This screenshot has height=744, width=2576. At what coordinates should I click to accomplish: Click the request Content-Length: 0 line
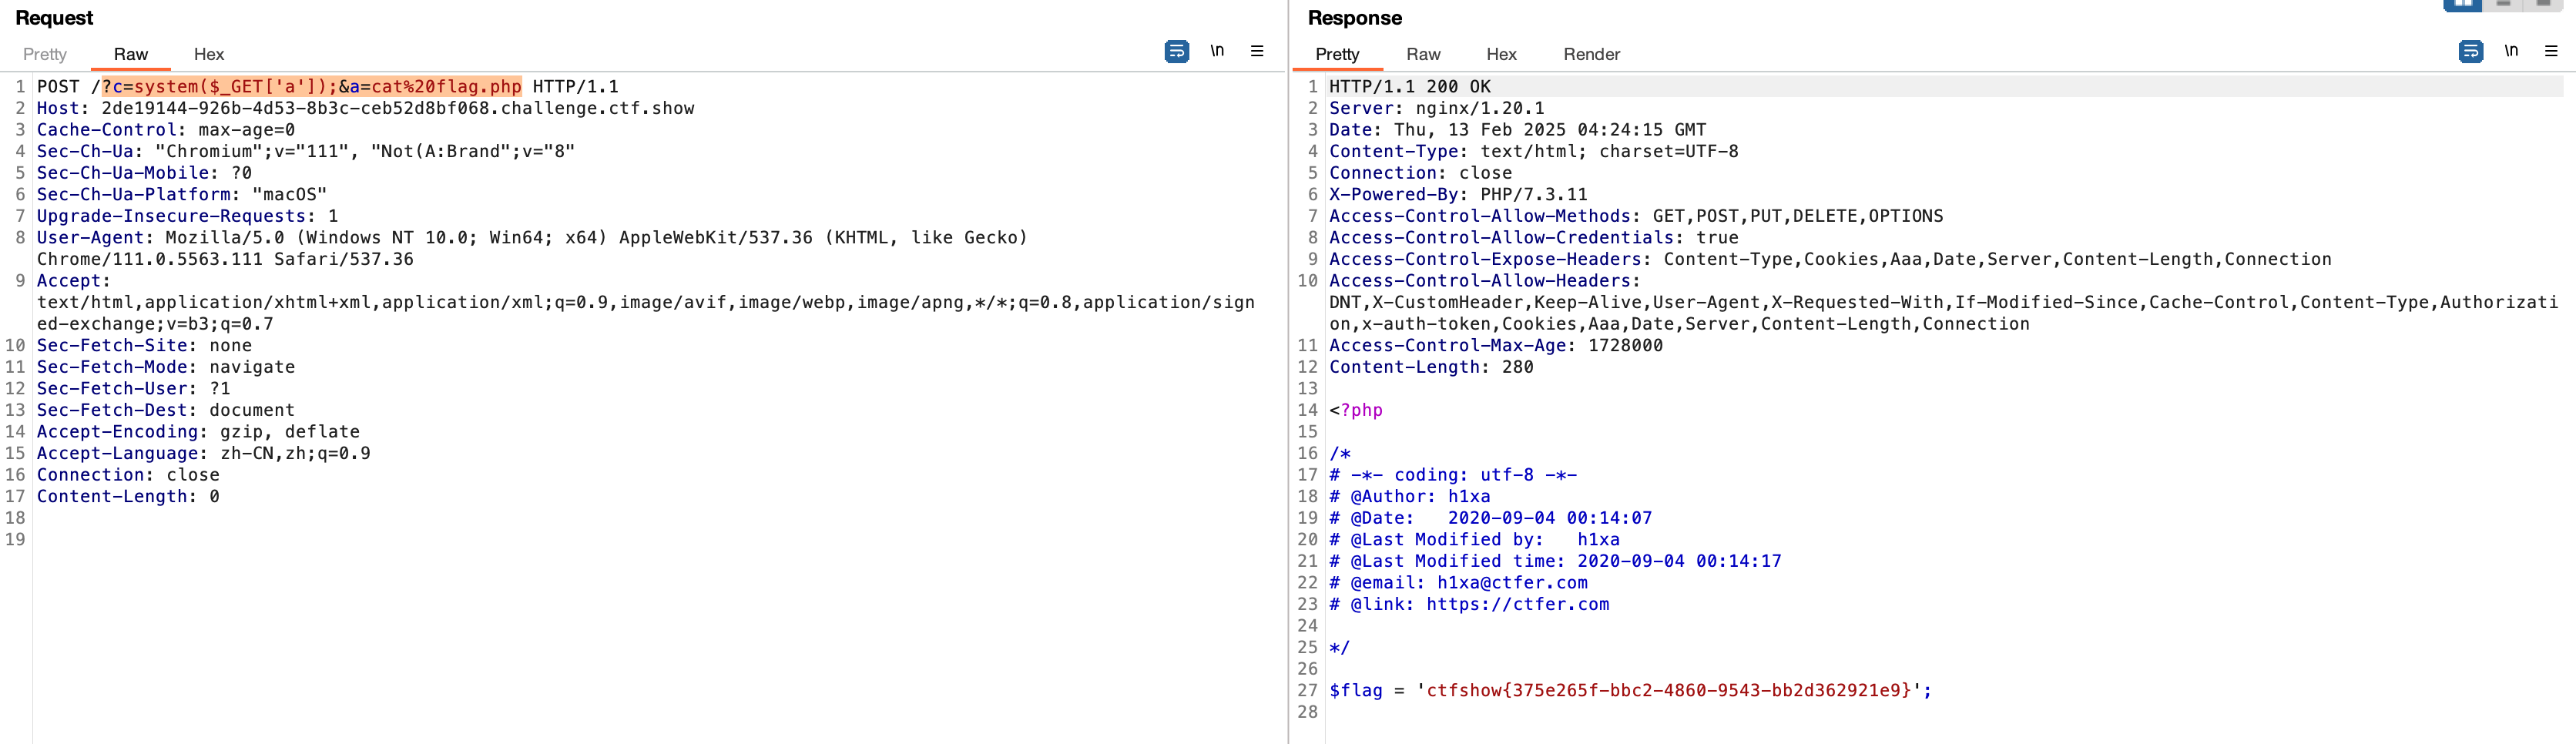128,496
